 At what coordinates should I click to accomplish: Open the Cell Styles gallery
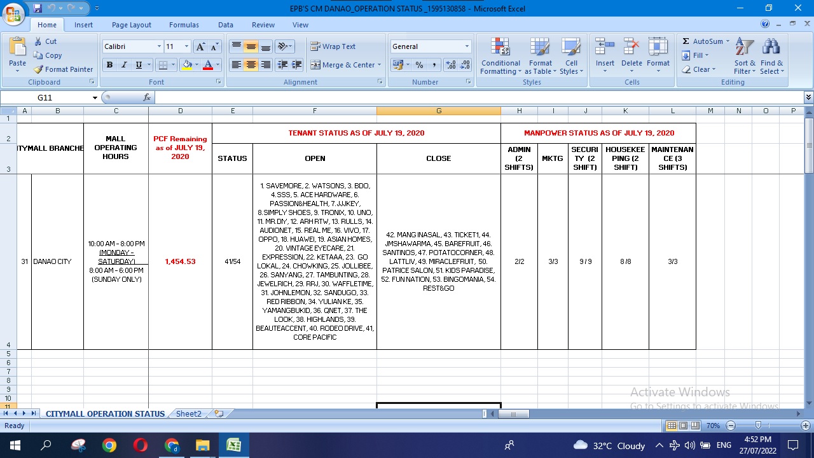coord(571,56)
